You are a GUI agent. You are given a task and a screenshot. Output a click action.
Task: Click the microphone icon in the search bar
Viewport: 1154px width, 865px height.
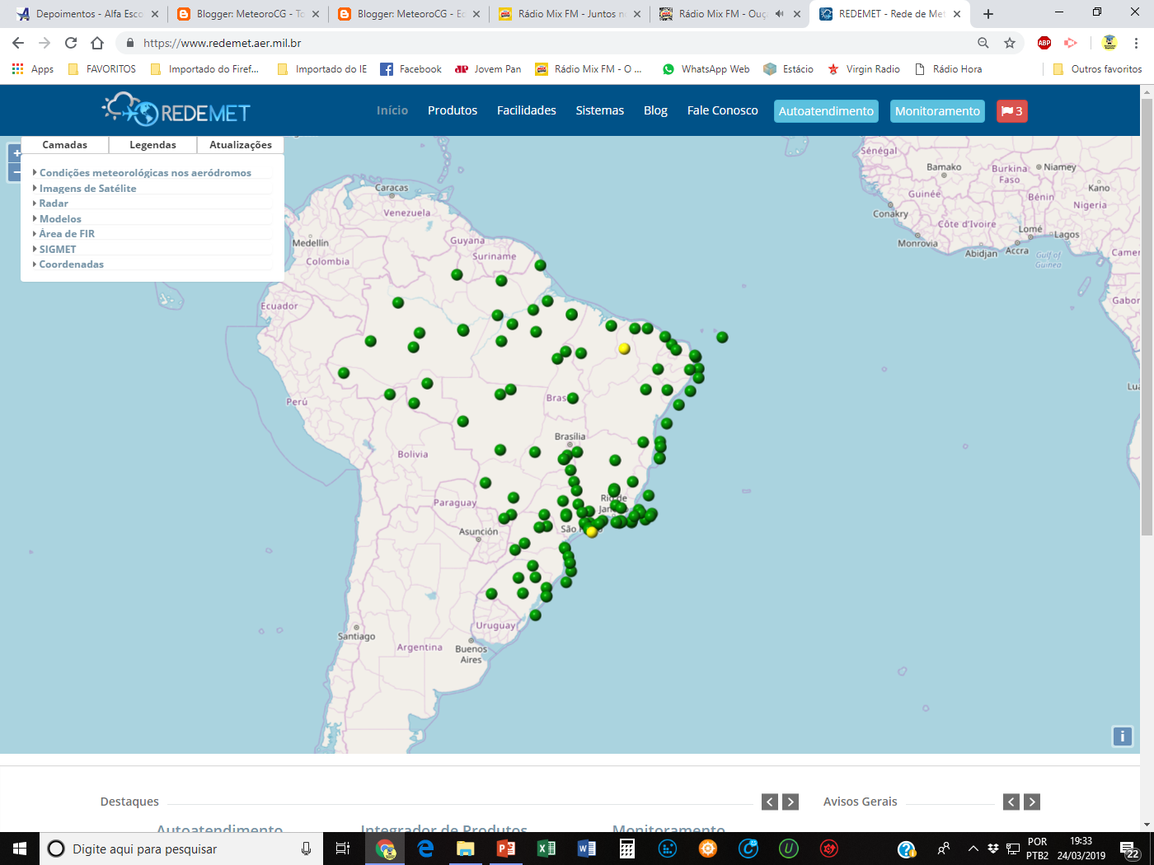click(305, 849)
